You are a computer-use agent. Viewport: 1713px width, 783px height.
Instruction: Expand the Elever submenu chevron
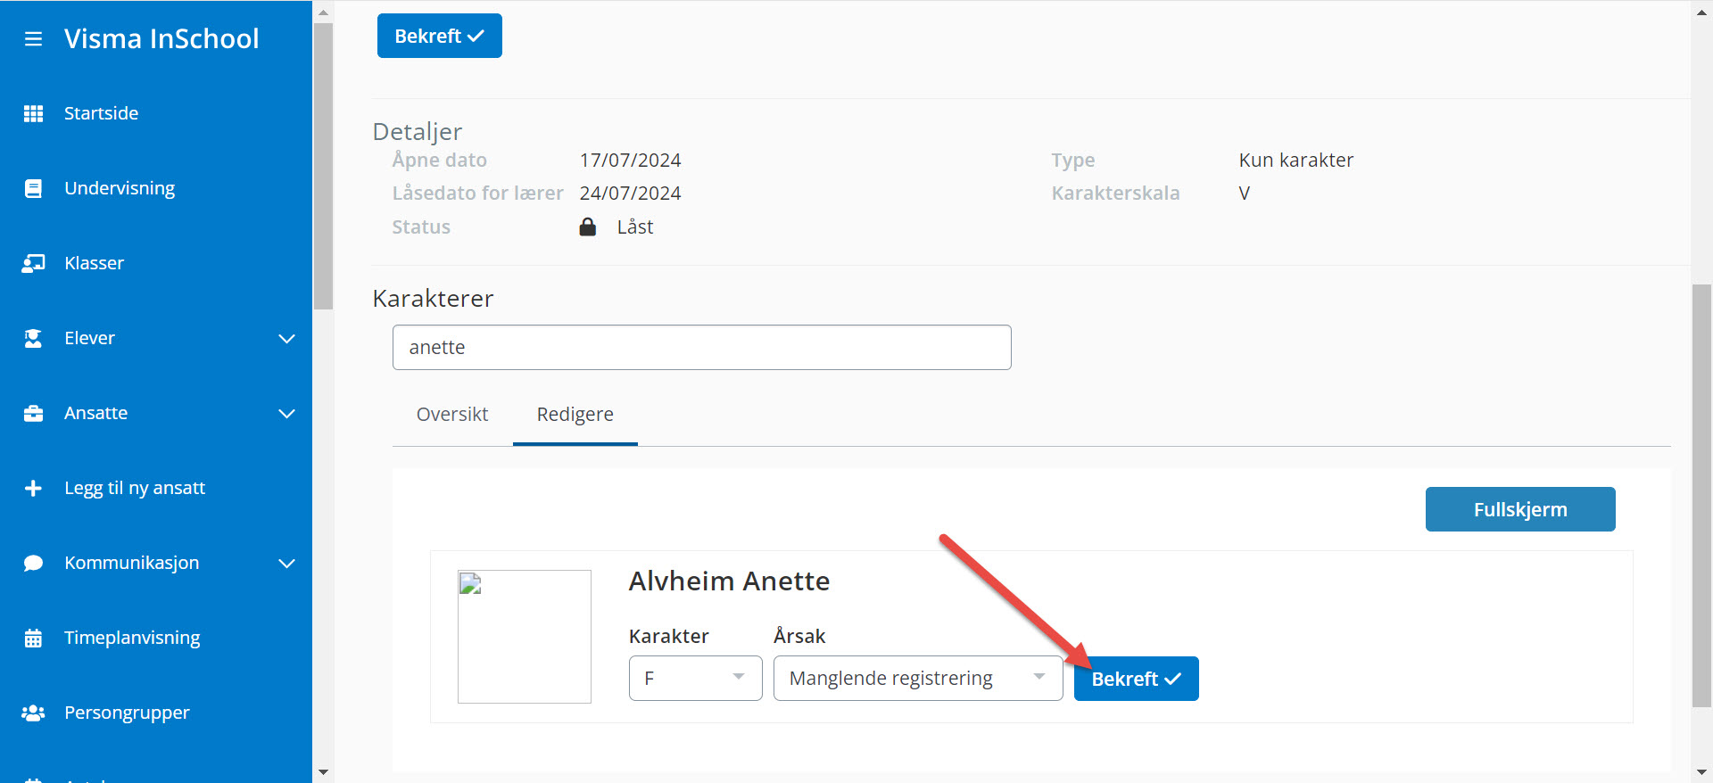point(286,339)
